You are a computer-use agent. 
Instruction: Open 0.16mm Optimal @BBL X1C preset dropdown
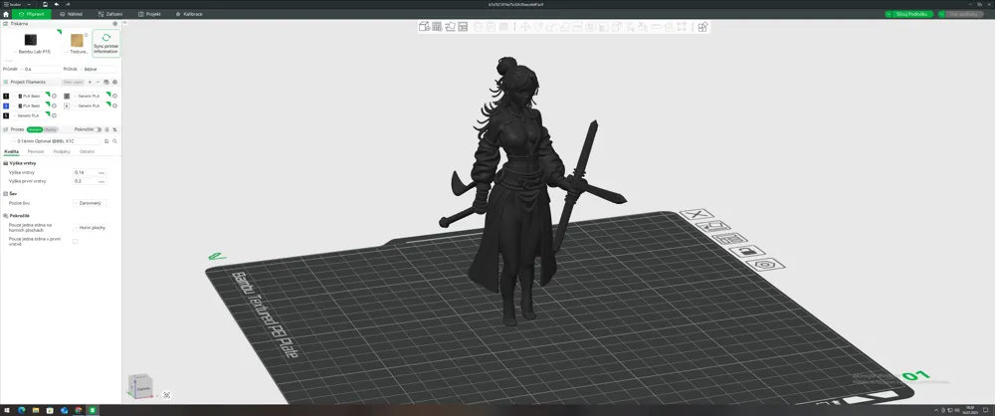click(56, 141)
